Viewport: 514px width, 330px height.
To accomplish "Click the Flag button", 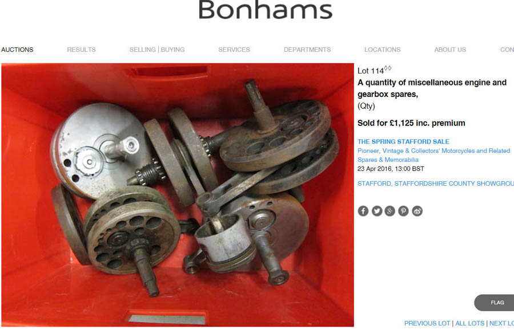I will pyautogui.click(x=495, y=303).
